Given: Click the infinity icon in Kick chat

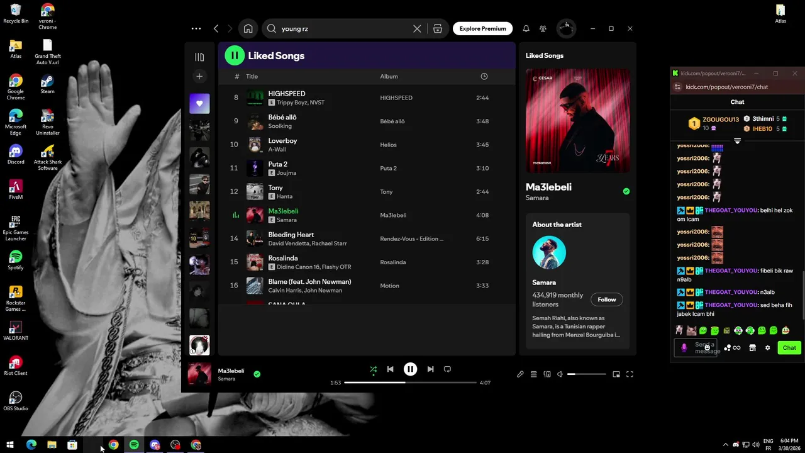Looking at the screenshot, I should 736,348.
